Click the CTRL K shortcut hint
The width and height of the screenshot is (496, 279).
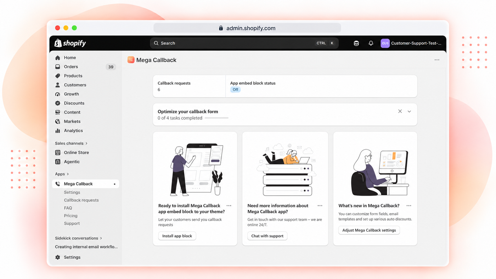[326, 43]
